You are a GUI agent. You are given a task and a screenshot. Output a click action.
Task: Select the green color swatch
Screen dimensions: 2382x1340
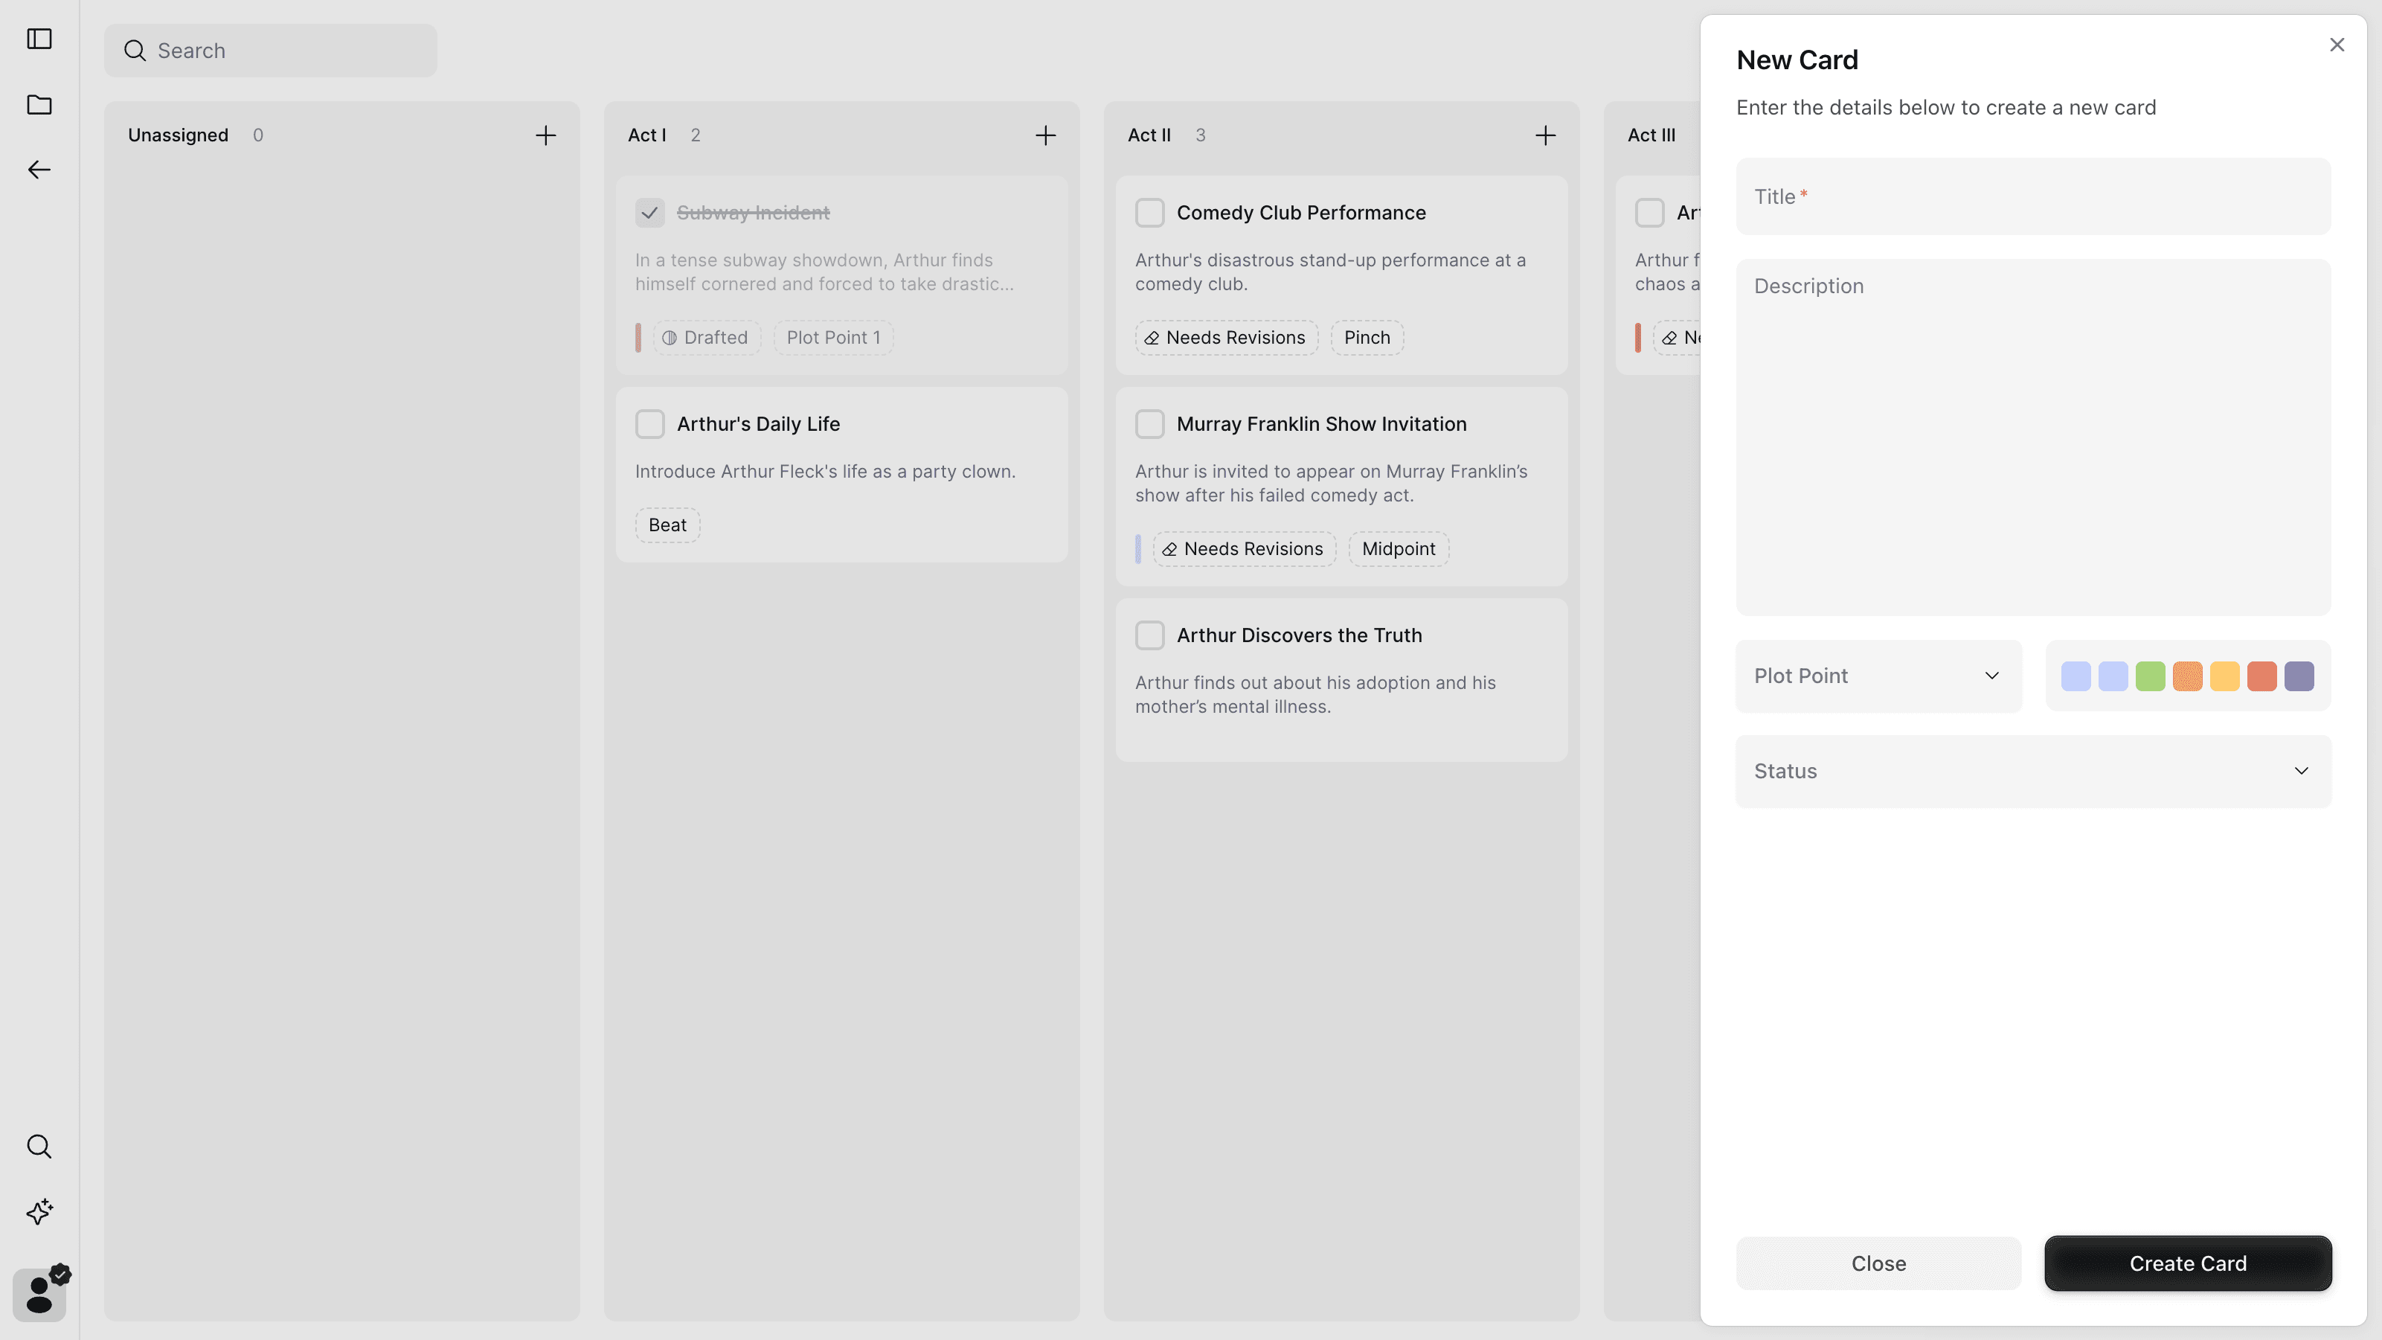tap(2151, 676)
